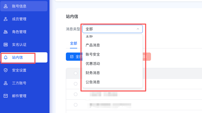The image size is (202, 113).
Task: Pick 公告消息 from message type list
Action: 93,82
